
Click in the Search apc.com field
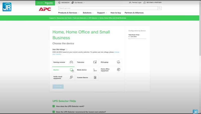(x=108, y=8)
